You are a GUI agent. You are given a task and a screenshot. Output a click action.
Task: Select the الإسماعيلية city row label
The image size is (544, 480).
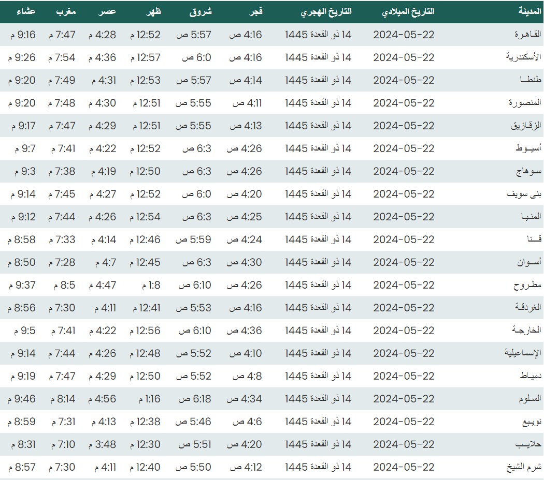[523, 353]
